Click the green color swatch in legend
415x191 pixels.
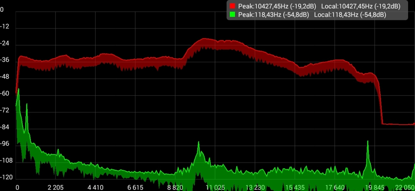tap(232, 15)
